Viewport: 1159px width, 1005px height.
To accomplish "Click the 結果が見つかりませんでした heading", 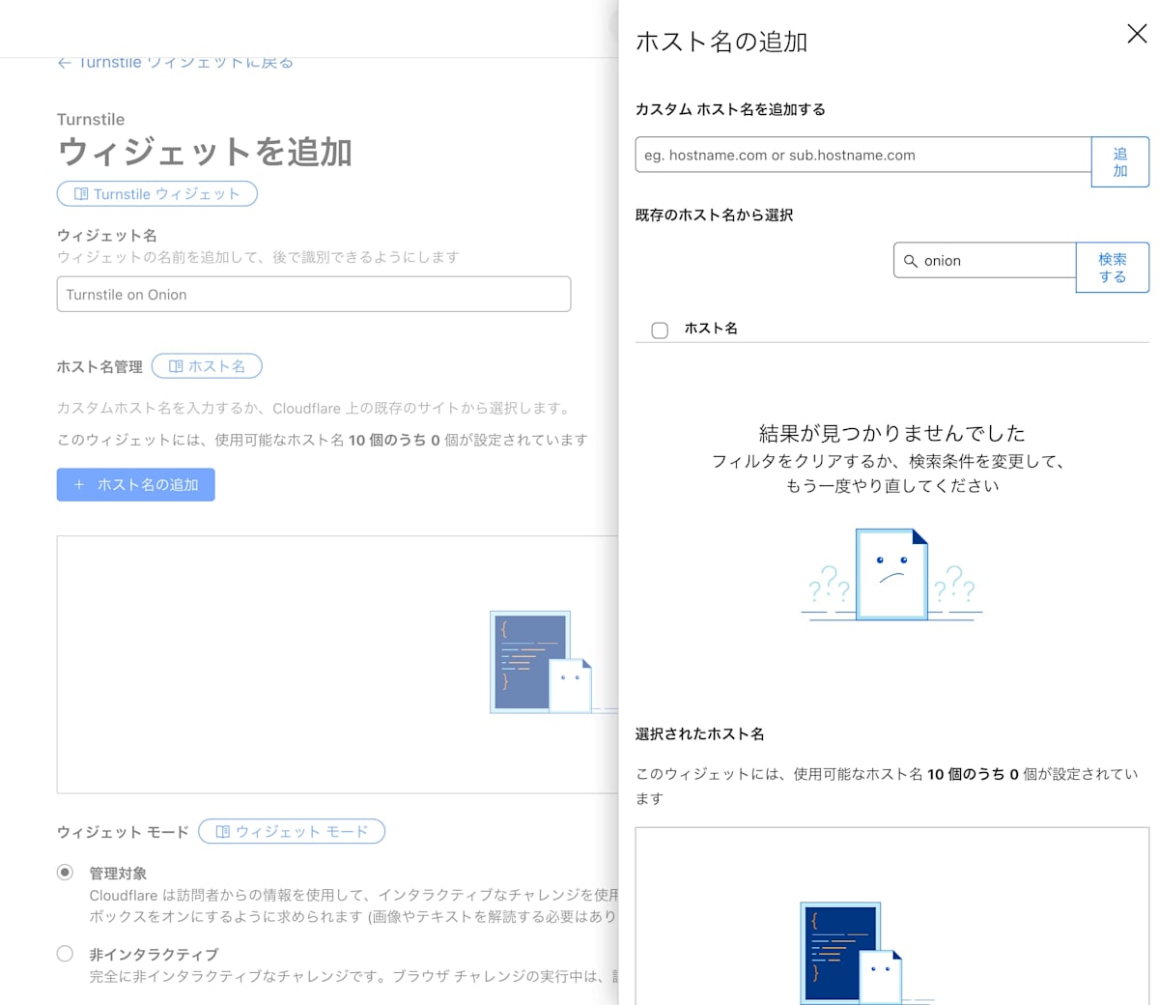I will (x=892, y=433).
